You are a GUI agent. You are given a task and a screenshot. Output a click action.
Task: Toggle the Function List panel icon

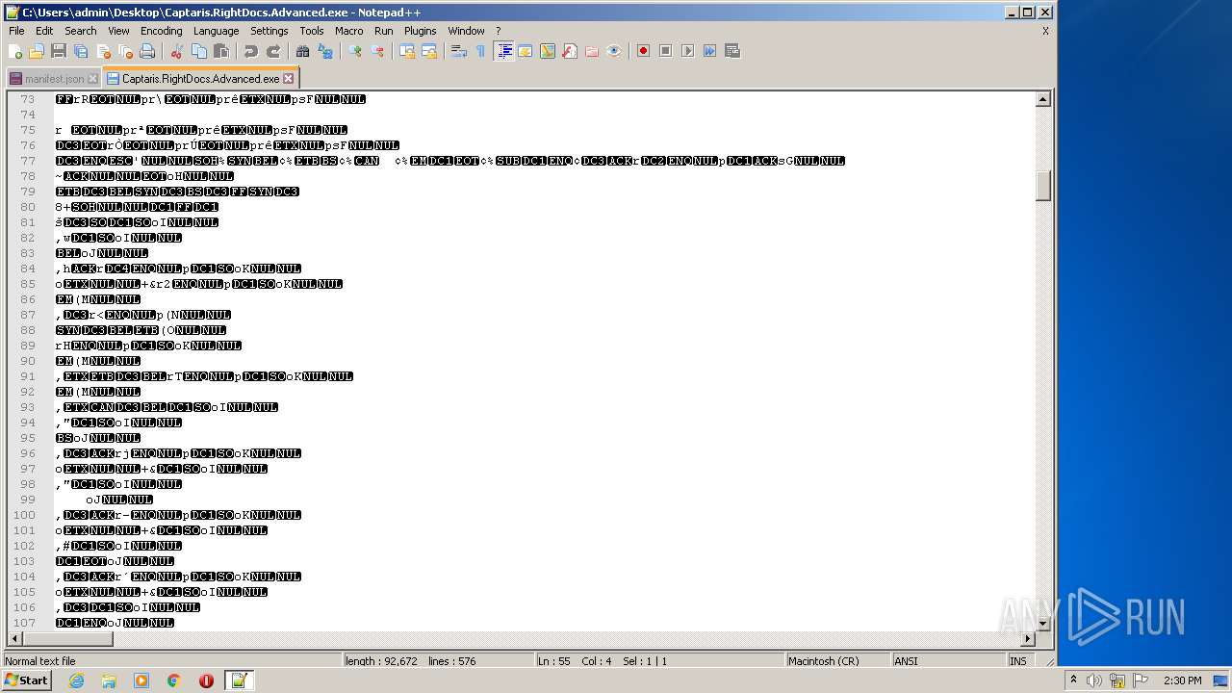click(569, 51)
